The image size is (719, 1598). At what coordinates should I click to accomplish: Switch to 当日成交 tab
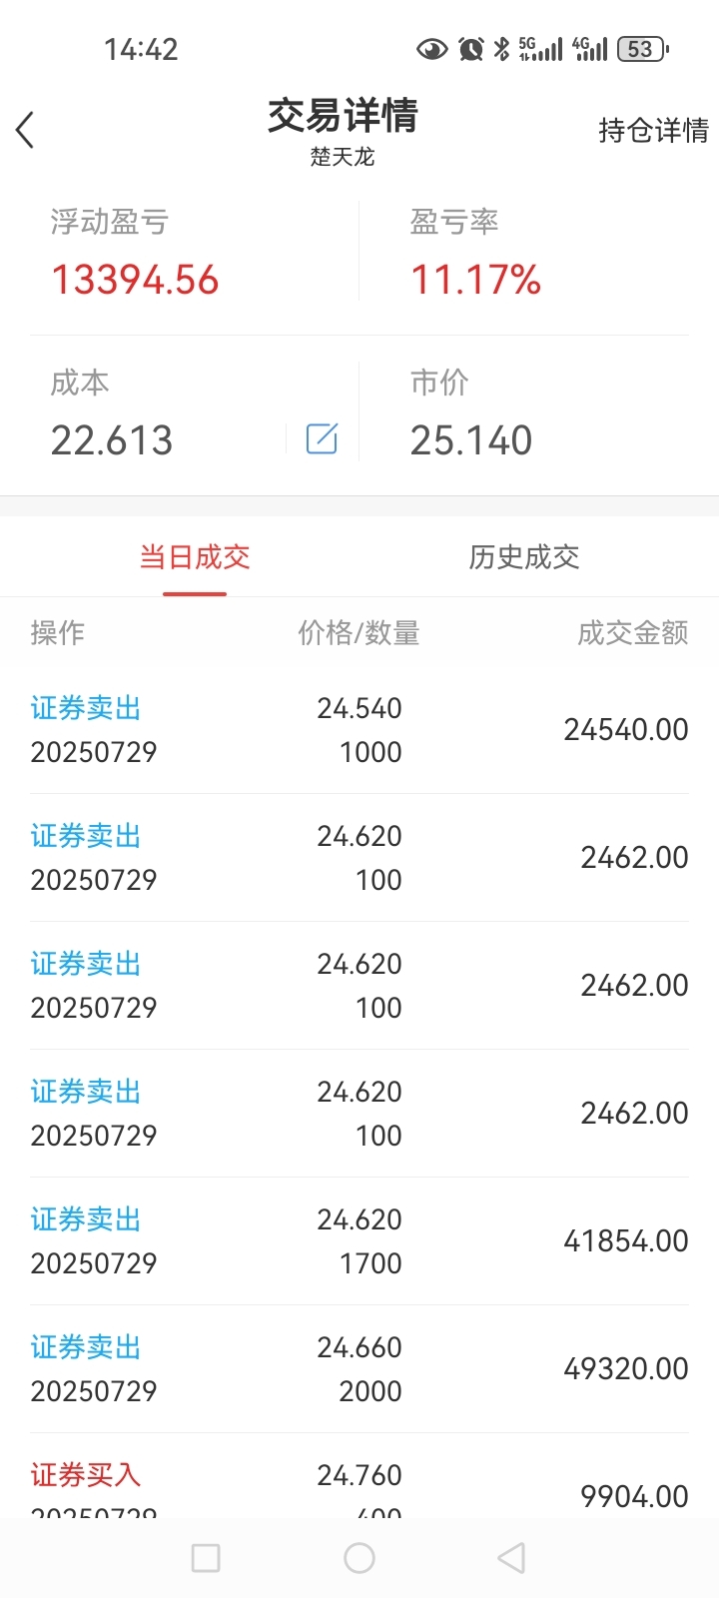(195, 557)
